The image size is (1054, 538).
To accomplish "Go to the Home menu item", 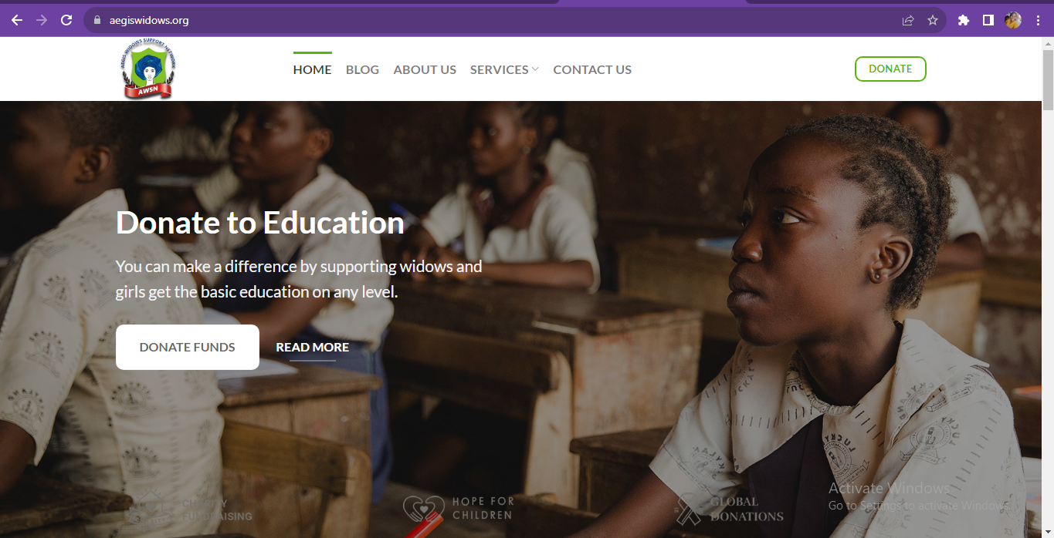I will [312, 69].
